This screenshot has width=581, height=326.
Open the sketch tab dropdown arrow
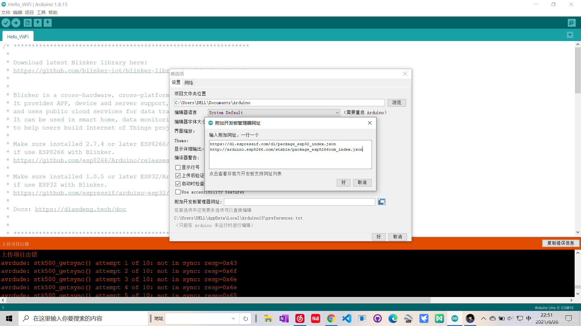[x=570, y=35]
